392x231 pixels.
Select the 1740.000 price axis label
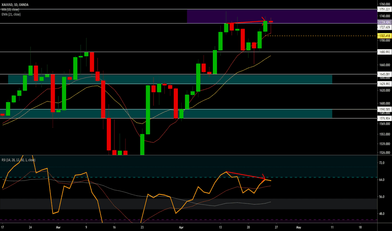384,16
